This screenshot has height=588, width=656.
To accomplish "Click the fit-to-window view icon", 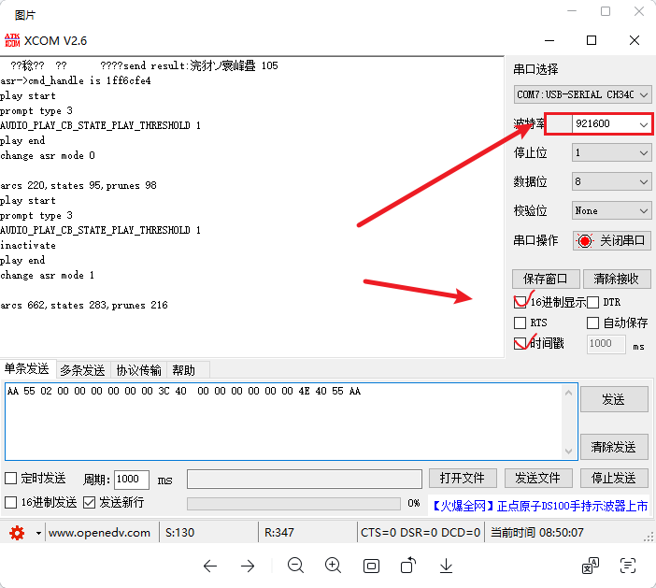I will [x=371, y=566].
